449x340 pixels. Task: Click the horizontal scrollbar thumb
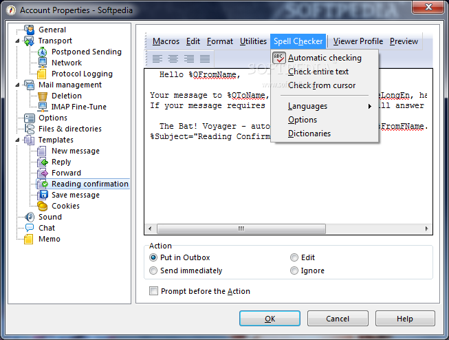(x=241, y=229)
